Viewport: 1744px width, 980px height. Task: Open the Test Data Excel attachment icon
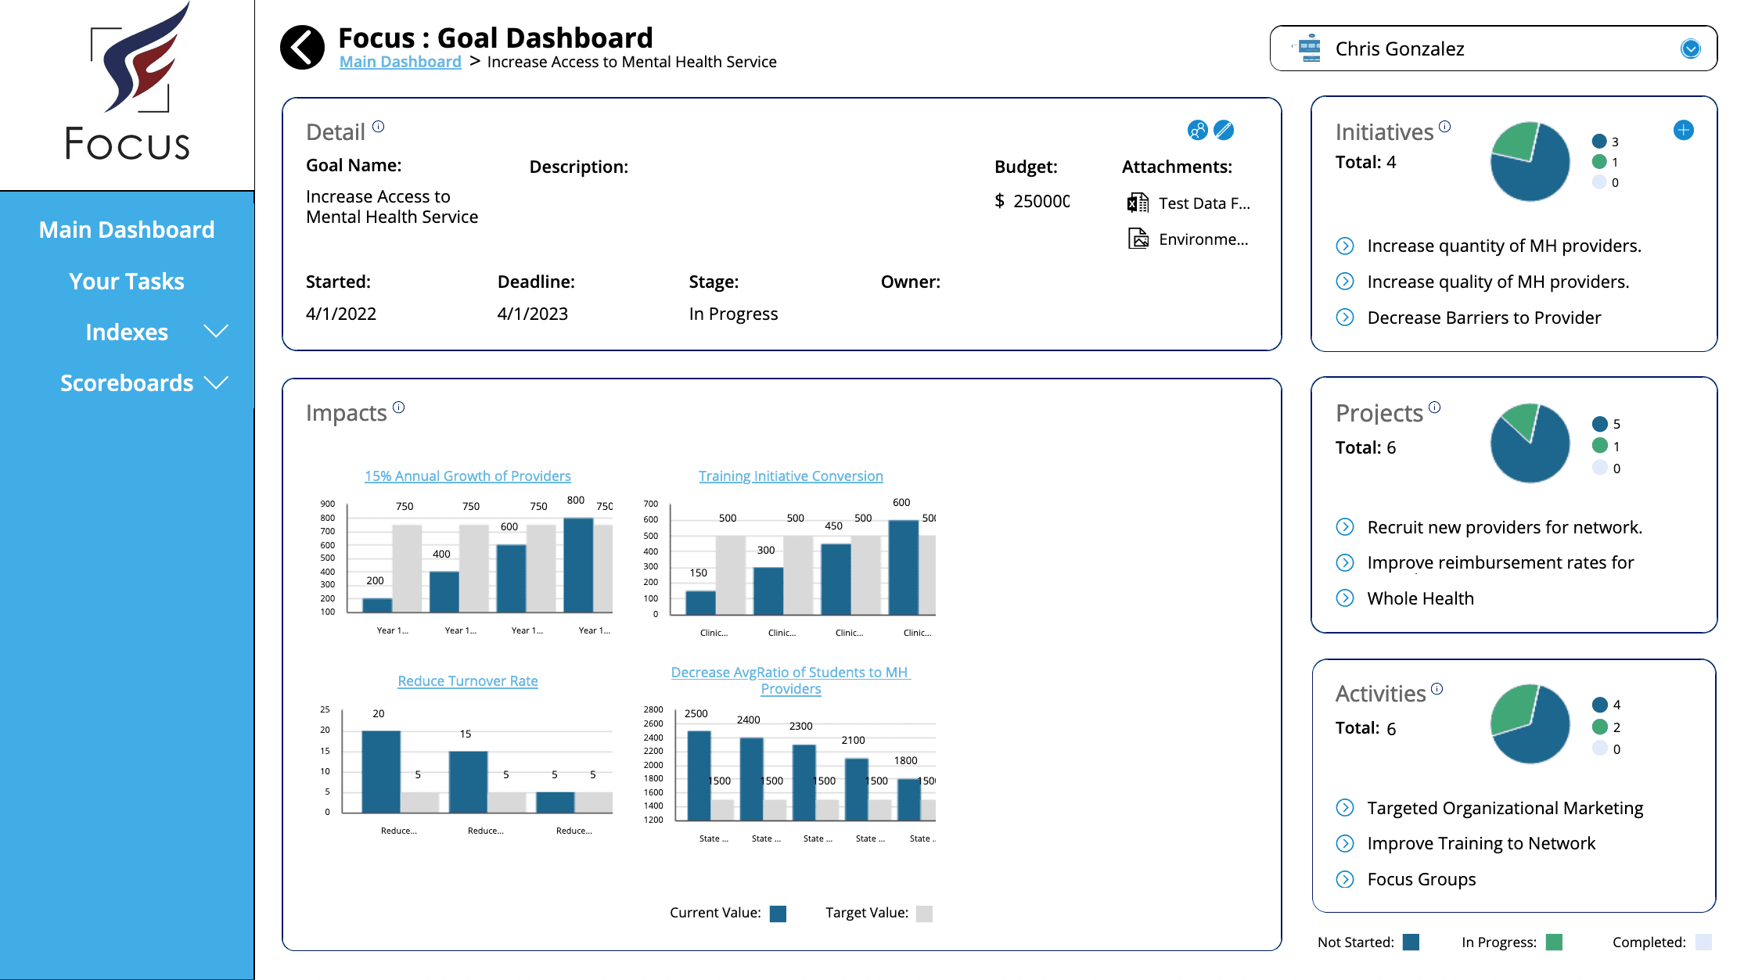[1138, 203]
